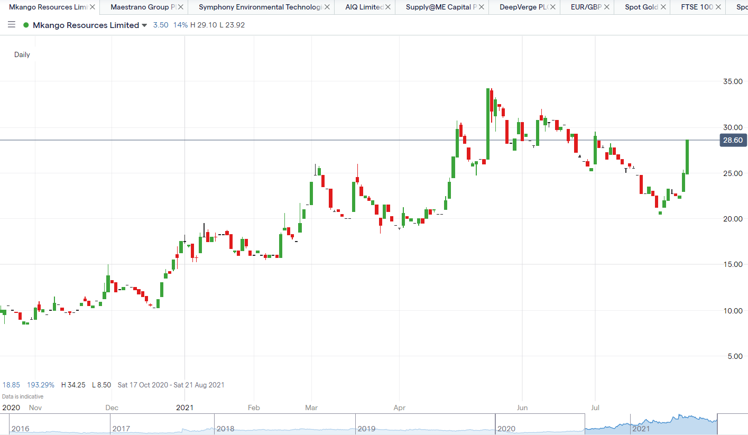The height and width of the screenshot is (435, 748).
Task: Expand the Mkango Resources Limited instrument dropdown
Action: [144, 26]
